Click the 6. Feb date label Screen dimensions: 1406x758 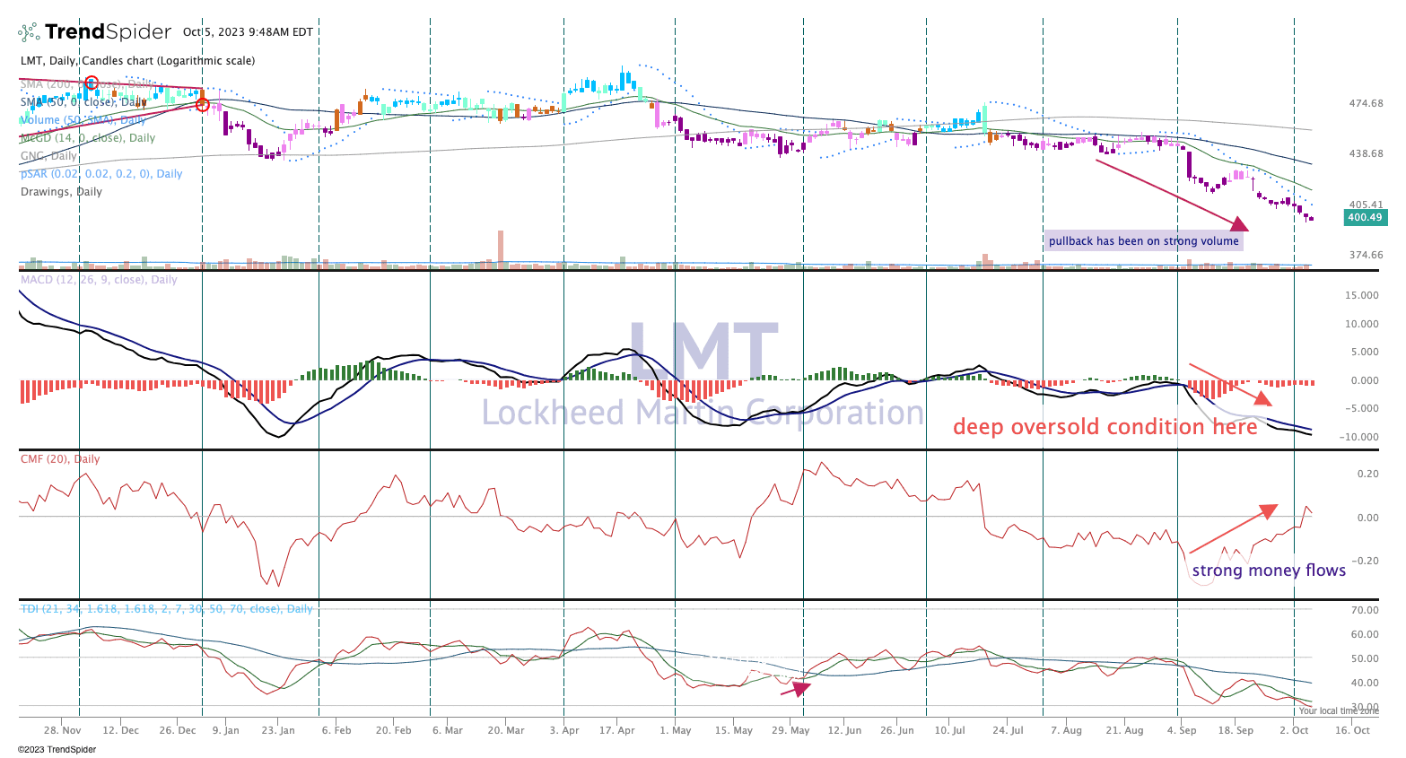click(336, 731)
